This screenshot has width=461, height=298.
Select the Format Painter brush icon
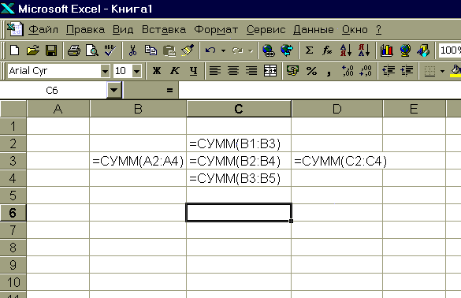[188, 50]
